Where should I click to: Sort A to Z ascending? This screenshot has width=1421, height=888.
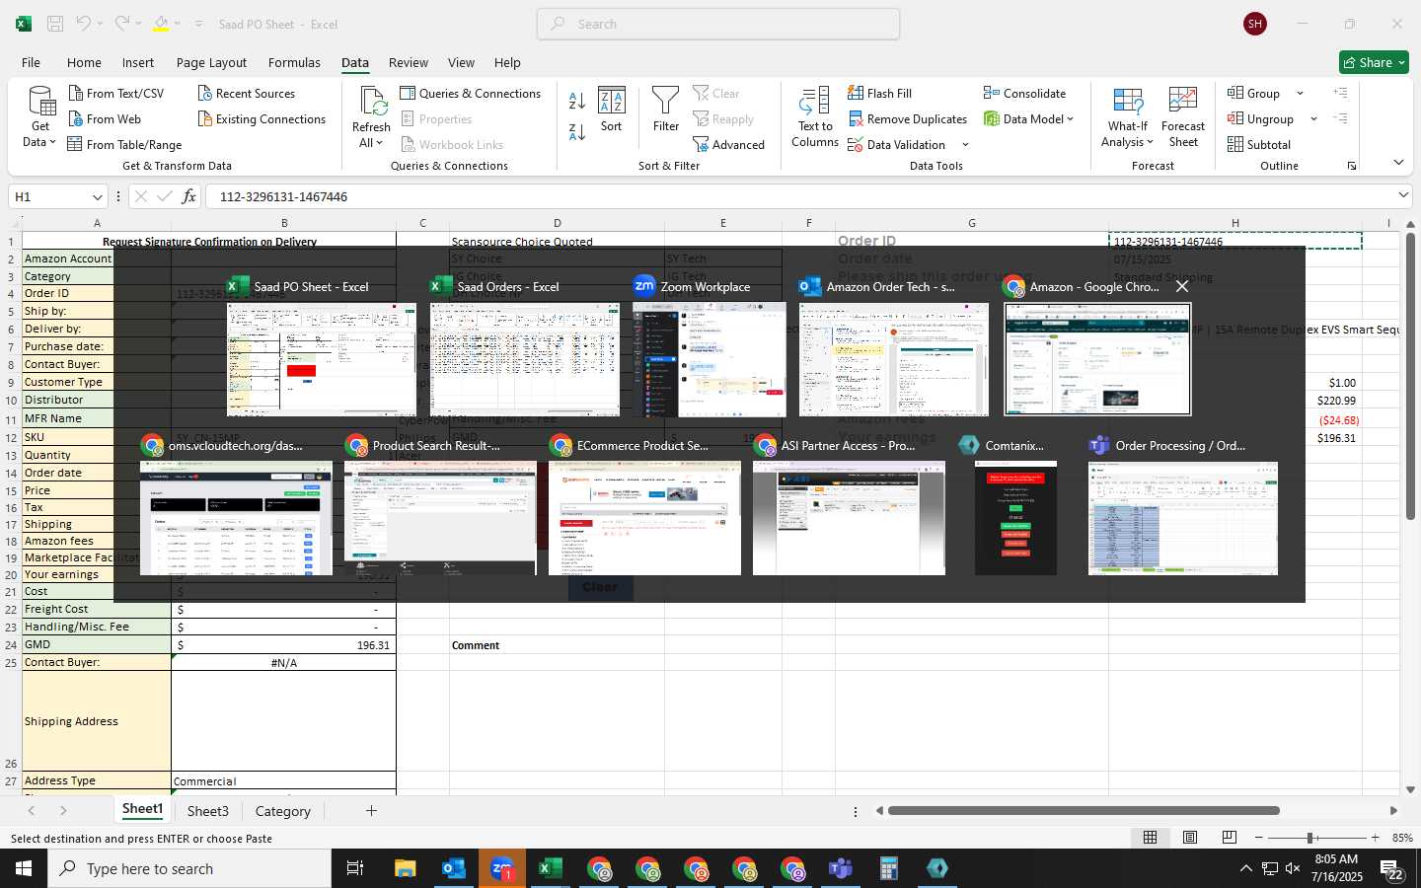tap(577, 101)
